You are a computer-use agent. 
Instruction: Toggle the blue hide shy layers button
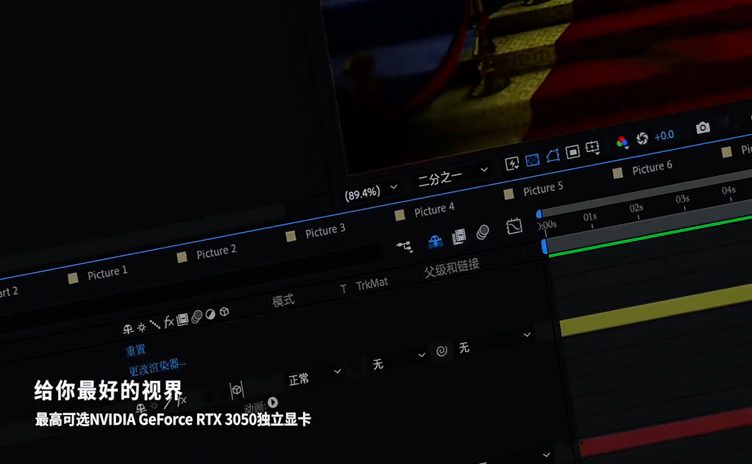point(435,241)
